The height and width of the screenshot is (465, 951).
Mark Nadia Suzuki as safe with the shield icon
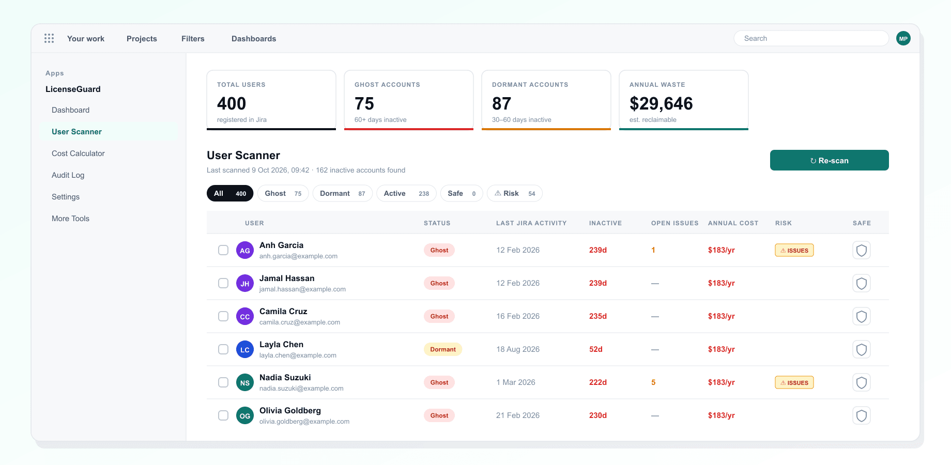pyautogui.click(x=862, y=382)
